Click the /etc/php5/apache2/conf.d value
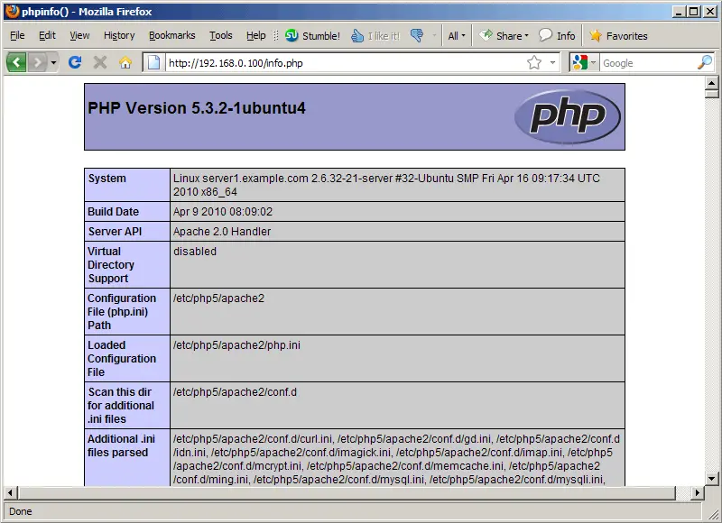Image resolution: width=722 pixels, height=523 pixels. pos(235,392)
